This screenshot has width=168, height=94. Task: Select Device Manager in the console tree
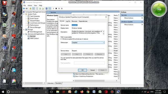coord(35,27)
